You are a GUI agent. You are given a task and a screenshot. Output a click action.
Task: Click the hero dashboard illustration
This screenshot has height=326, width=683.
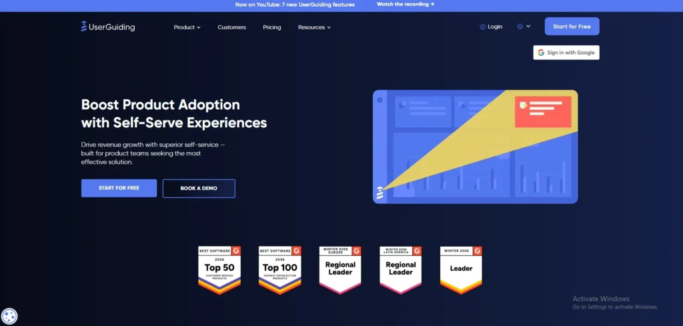tap(475, 147)
